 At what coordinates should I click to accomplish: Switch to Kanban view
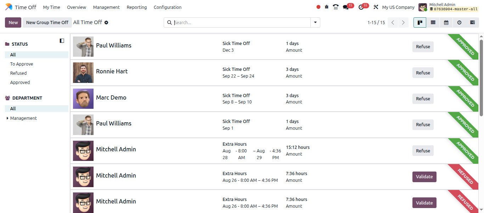(420, 22)
